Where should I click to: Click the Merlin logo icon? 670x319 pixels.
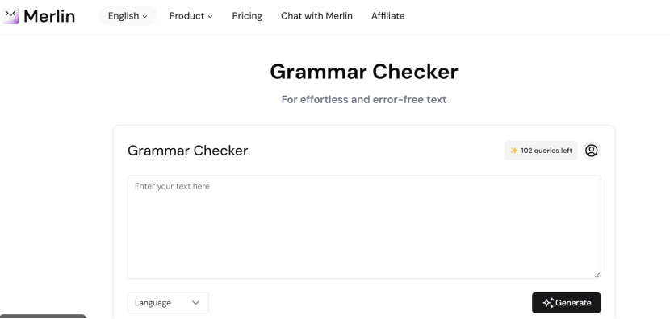10,16
